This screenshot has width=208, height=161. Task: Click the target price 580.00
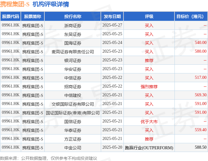tap(200, 51)
